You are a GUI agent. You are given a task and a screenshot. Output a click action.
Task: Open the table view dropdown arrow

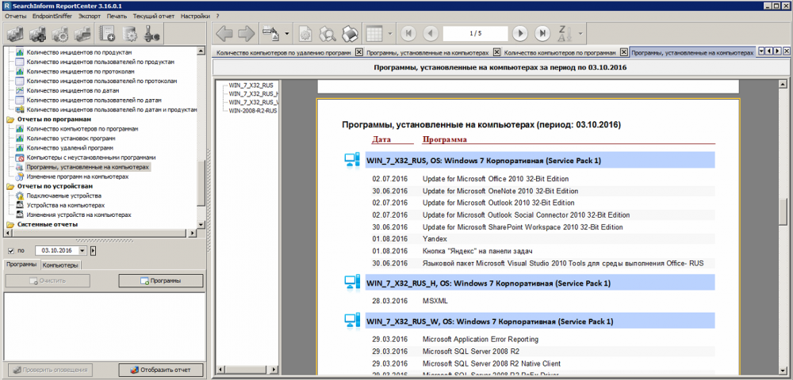point(390,34)
